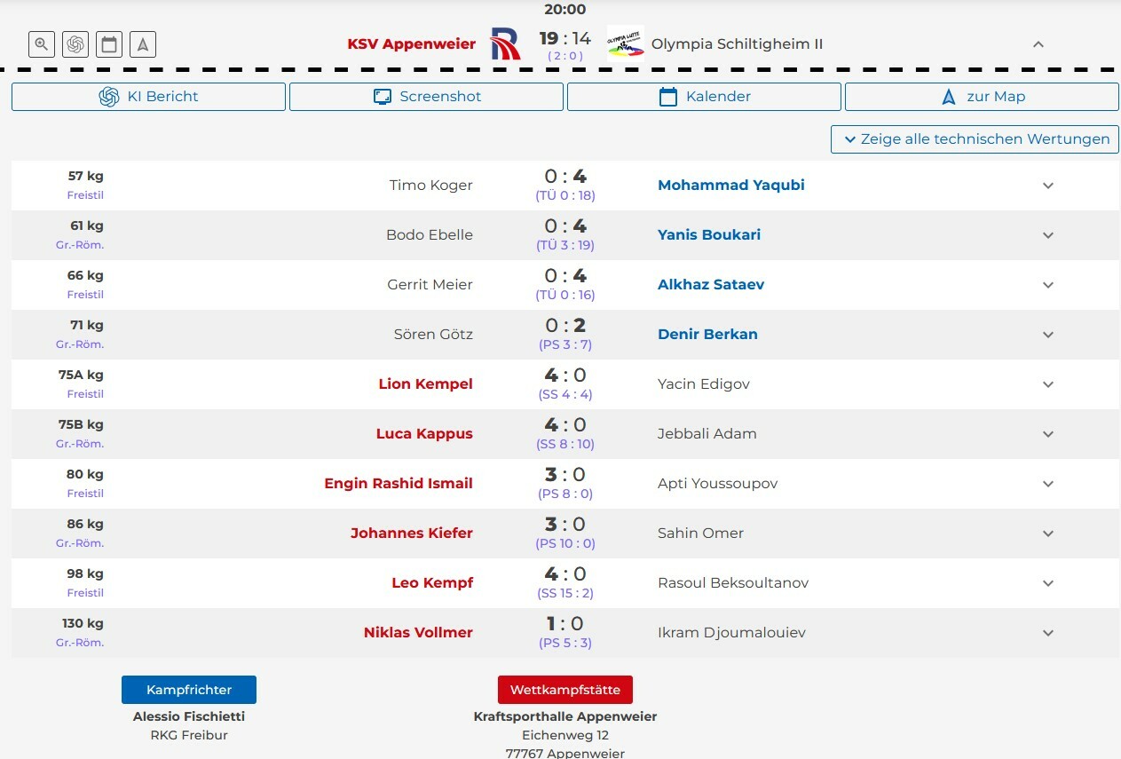Screen dimensions: 1121x759
Task: Collapse the match details with the top chevron
Action: (x=1038, y=44)
